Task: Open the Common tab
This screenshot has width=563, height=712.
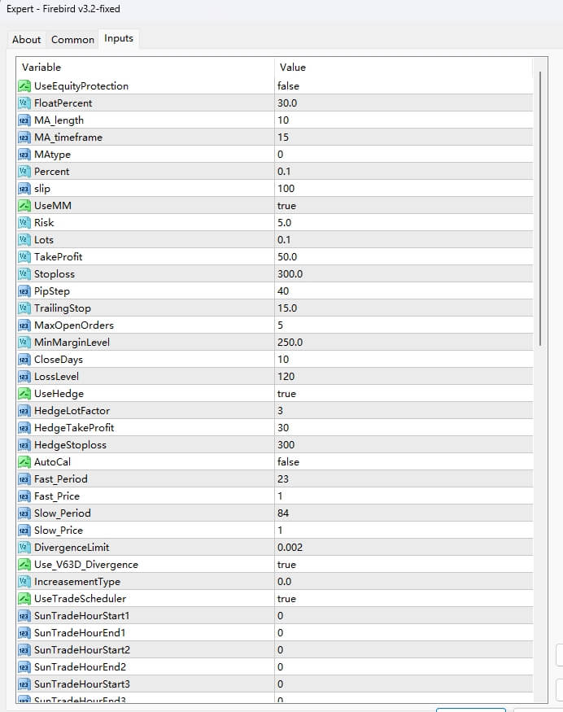Action: pyautogui.click(x=72, y=39)
